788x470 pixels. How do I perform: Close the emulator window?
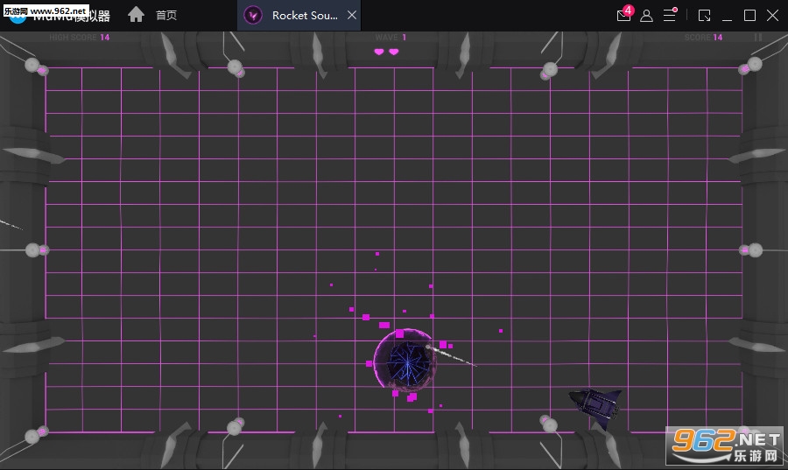pos(772,15)
